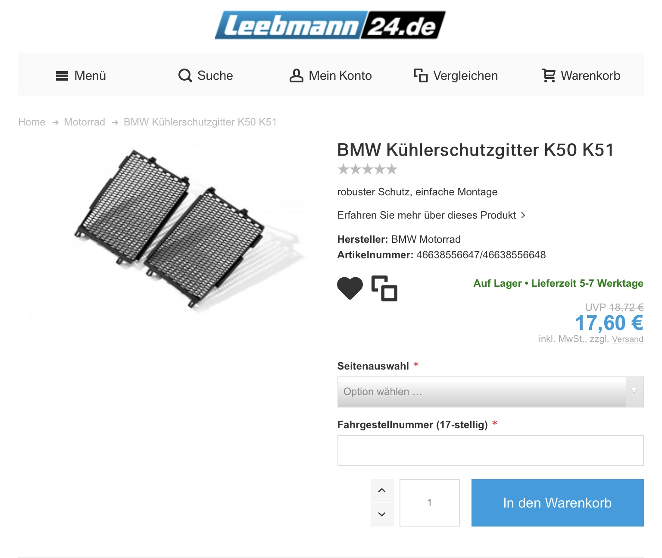Add product to comparison squares icon
This screenshot has height=558, width=662.
point(384,288)
